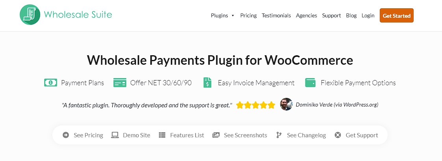
Task: Open the Features List link
Action: point(187,135)
